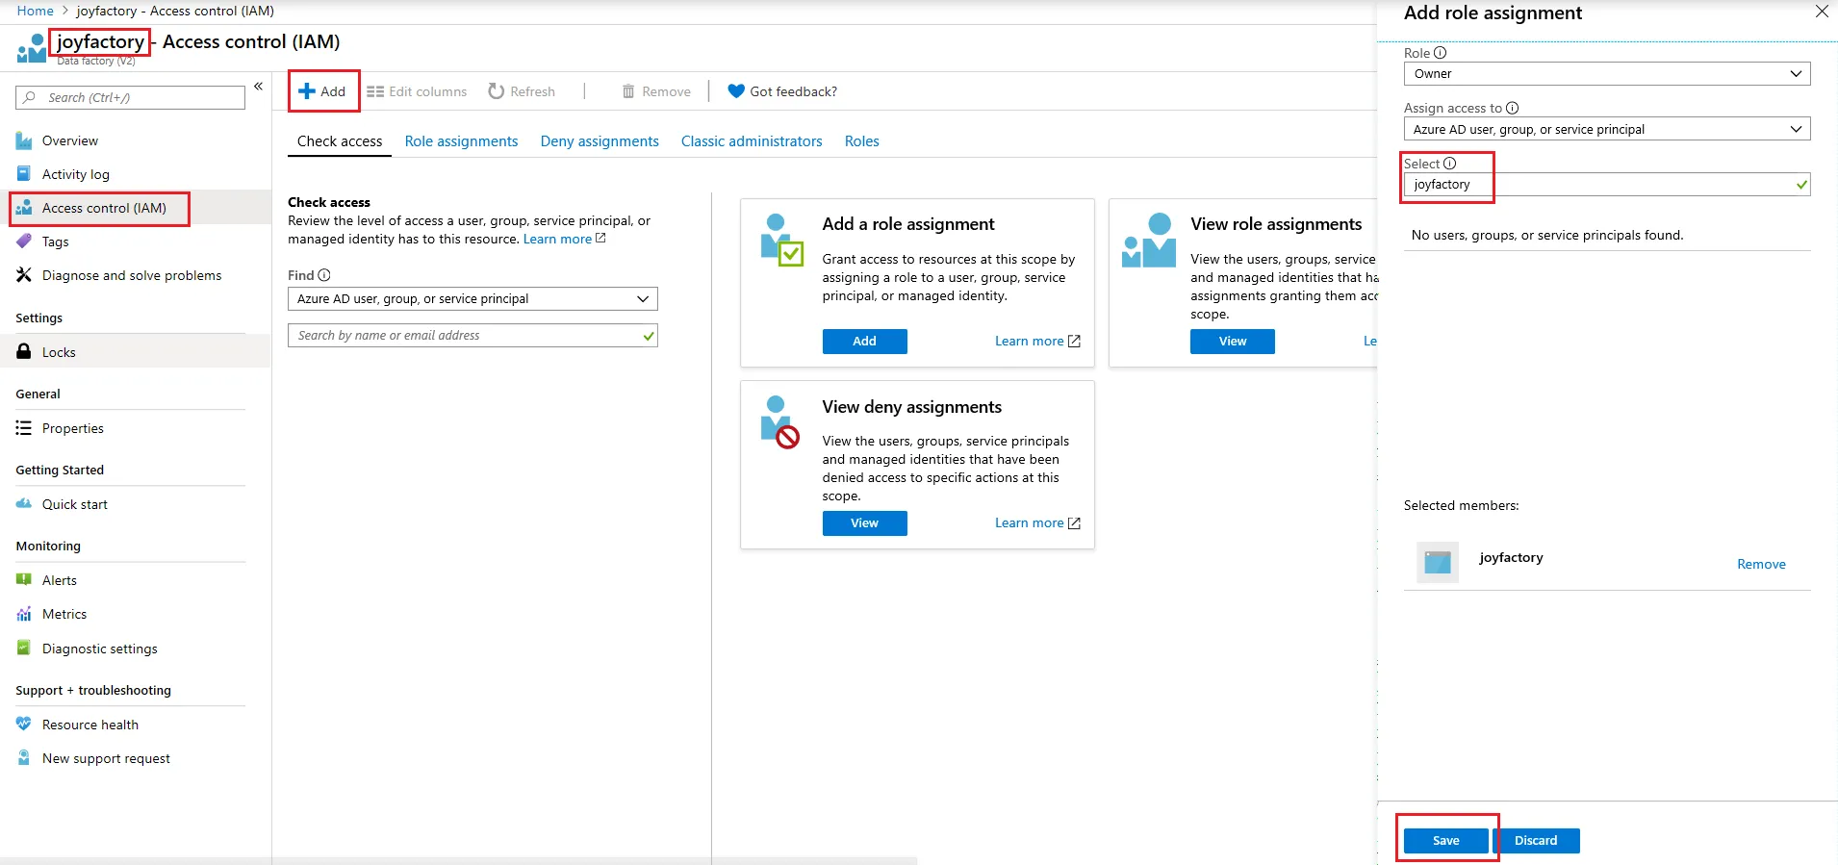
Task: Click the View role assignments card icon
Action: [1149, 241]
